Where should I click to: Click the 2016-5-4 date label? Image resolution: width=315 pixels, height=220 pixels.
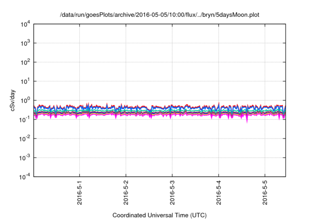[219, 192]
